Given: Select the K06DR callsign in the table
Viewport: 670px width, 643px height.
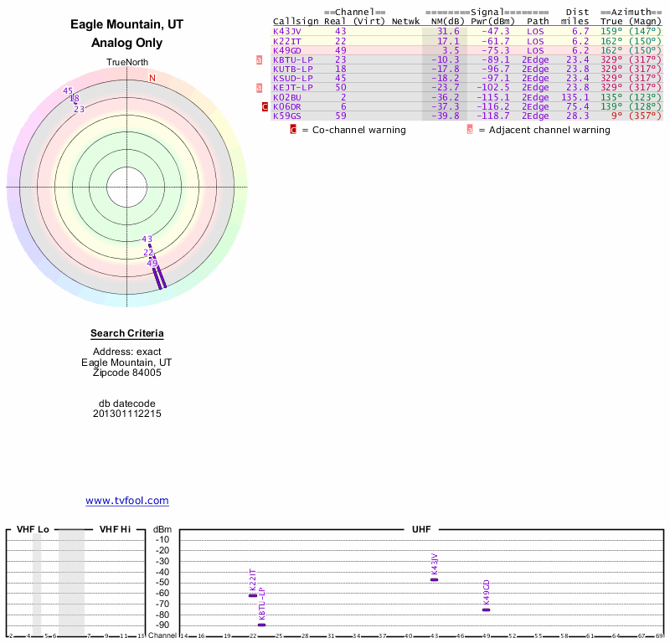Looking at the screenshot, I should (x=287, y=106).
